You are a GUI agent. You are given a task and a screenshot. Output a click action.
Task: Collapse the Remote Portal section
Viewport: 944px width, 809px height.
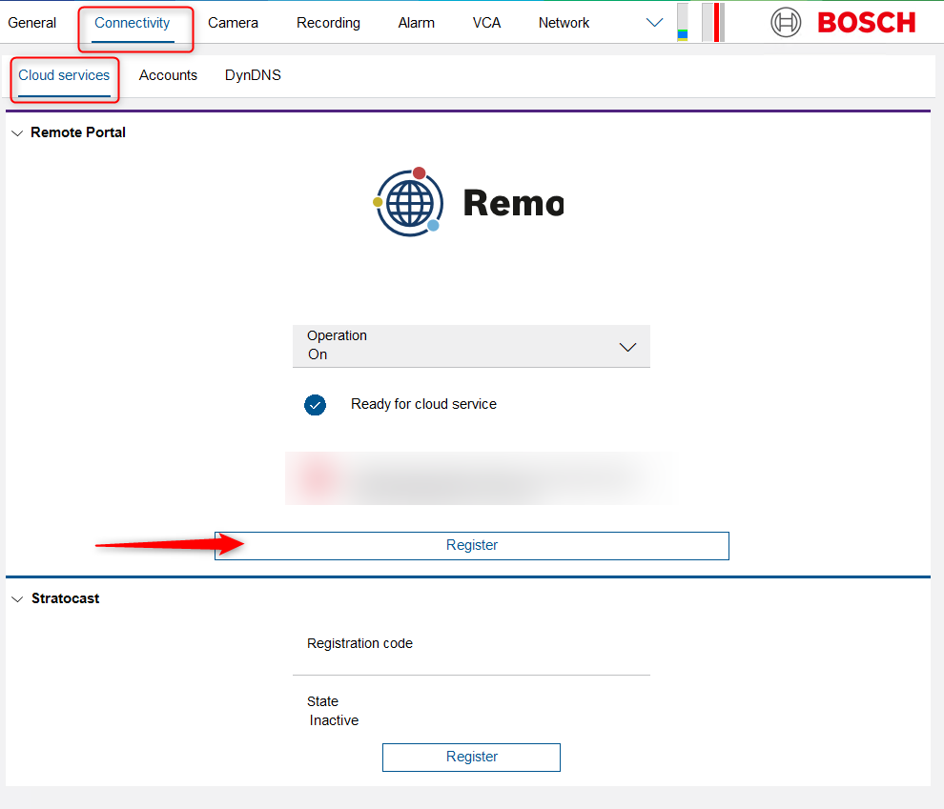[x=16, y=133]
